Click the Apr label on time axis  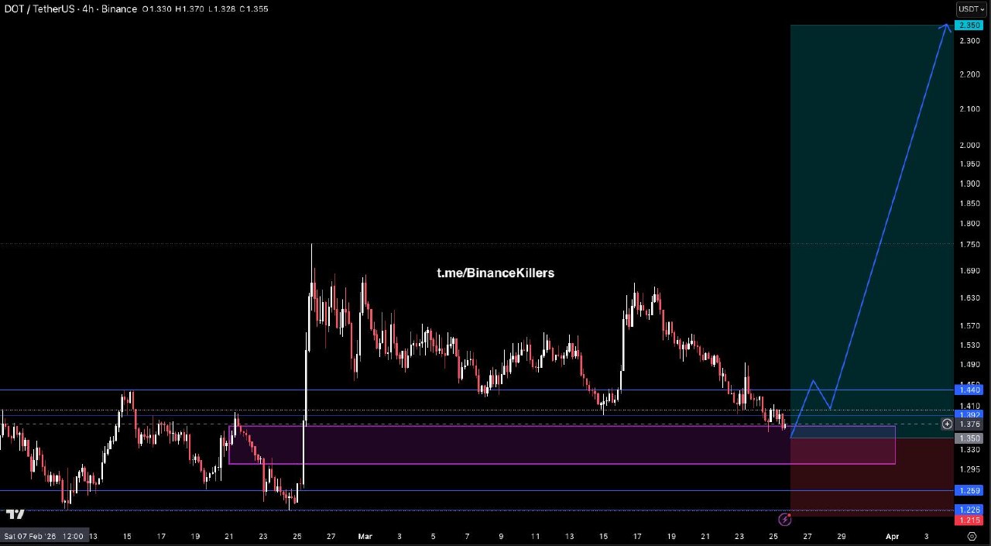[x=892, y=536]
